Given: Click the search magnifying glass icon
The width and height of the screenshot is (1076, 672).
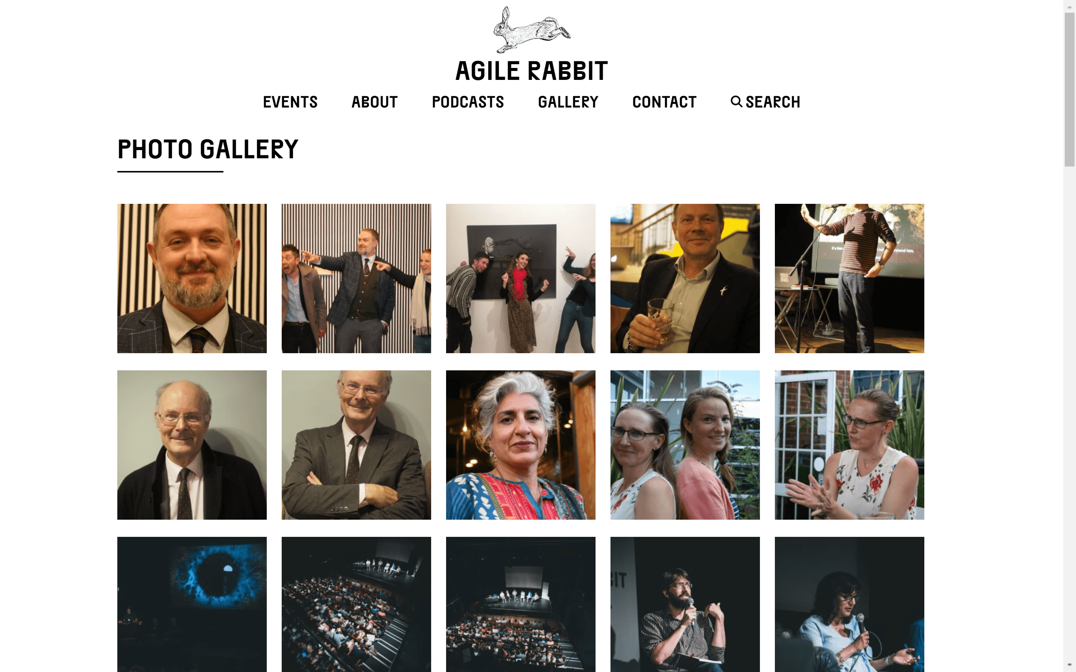Looking at the screenshot, I should (x=736, y=102).
